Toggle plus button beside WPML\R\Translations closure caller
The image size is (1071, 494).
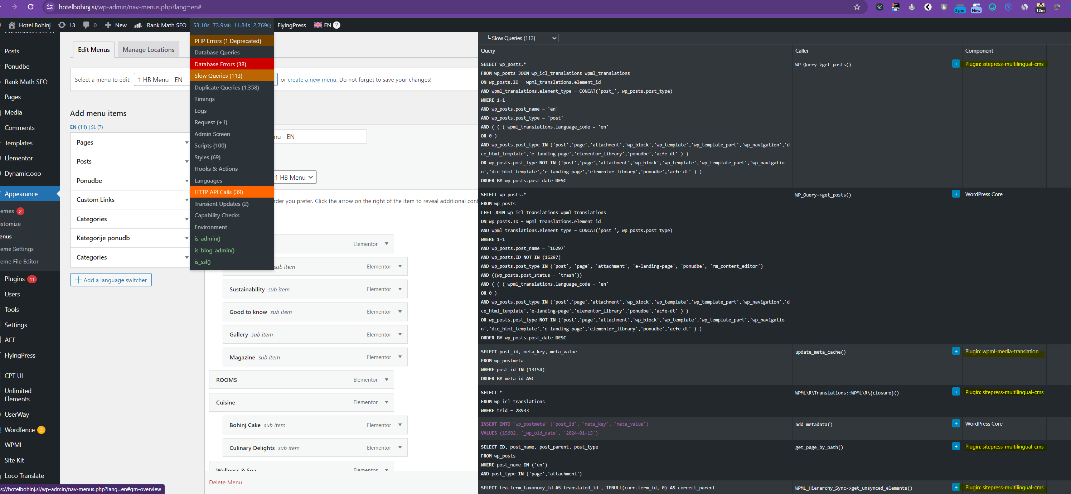[956, 392]
